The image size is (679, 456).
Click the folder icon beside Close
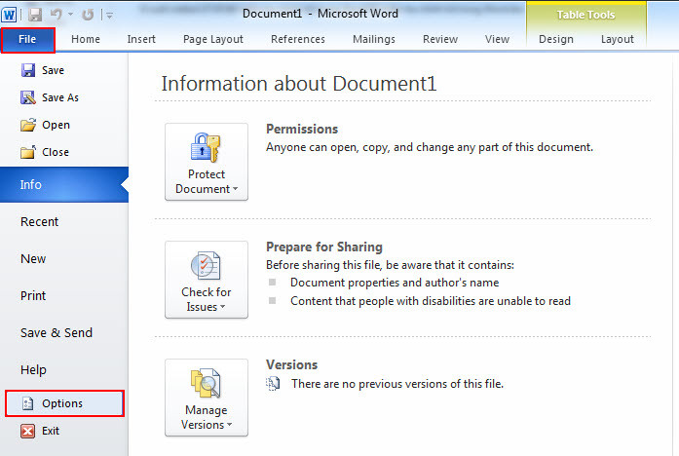point(28,152)
